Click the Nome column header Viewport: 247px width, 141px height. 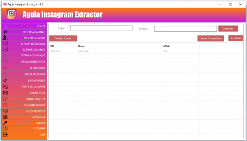(119, 46)
